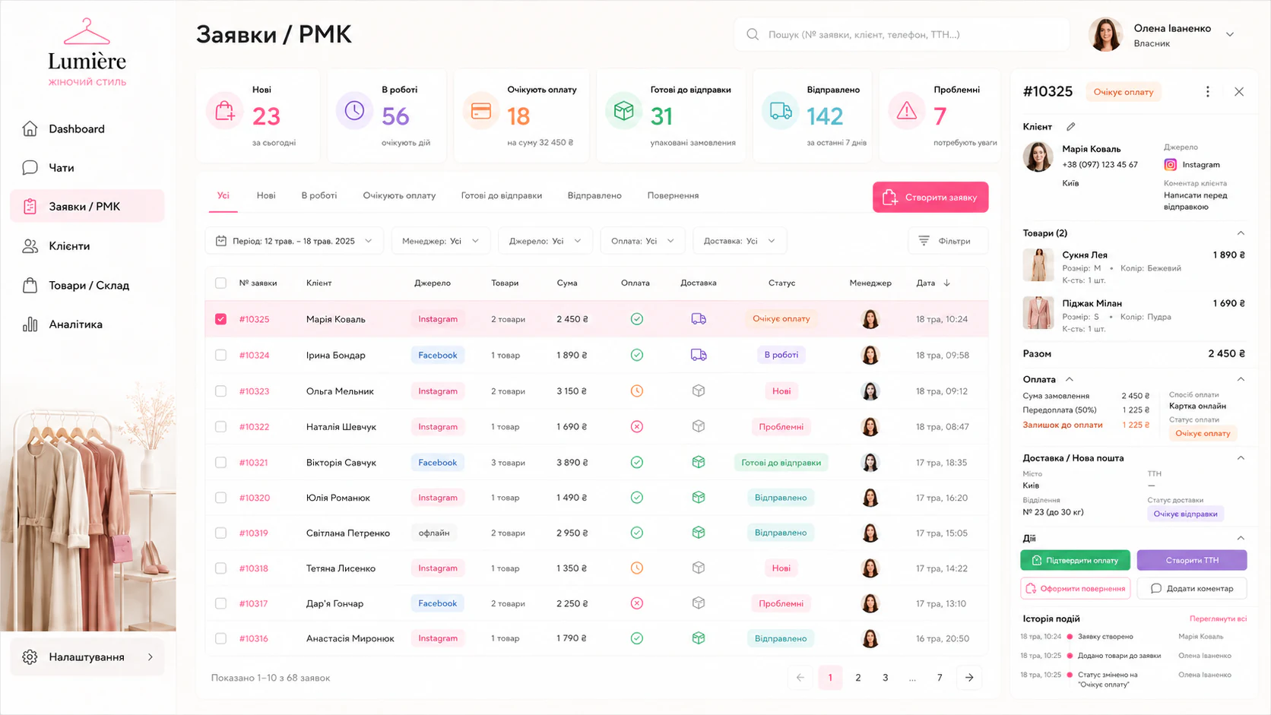Image resolution: width=1271 pixels, height=715 pixels.
Task: Collapse the Товари (2) section
Action: point(1240,233)
